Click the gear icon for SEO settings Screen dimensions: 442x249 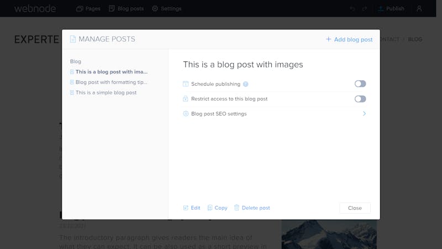pyautogui.click(x=186, y=113)
